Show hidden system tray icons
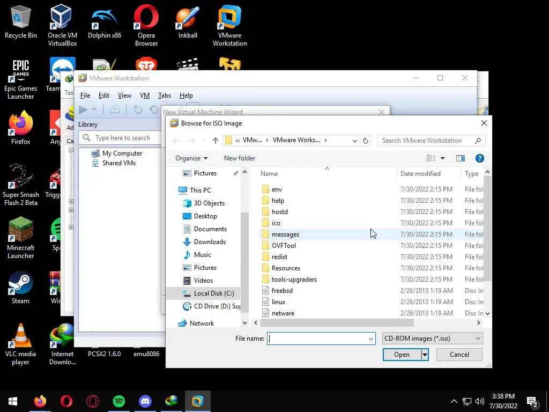Image resolution: width=549 pixels, height=412 pixels. click(x=454, y=401)
